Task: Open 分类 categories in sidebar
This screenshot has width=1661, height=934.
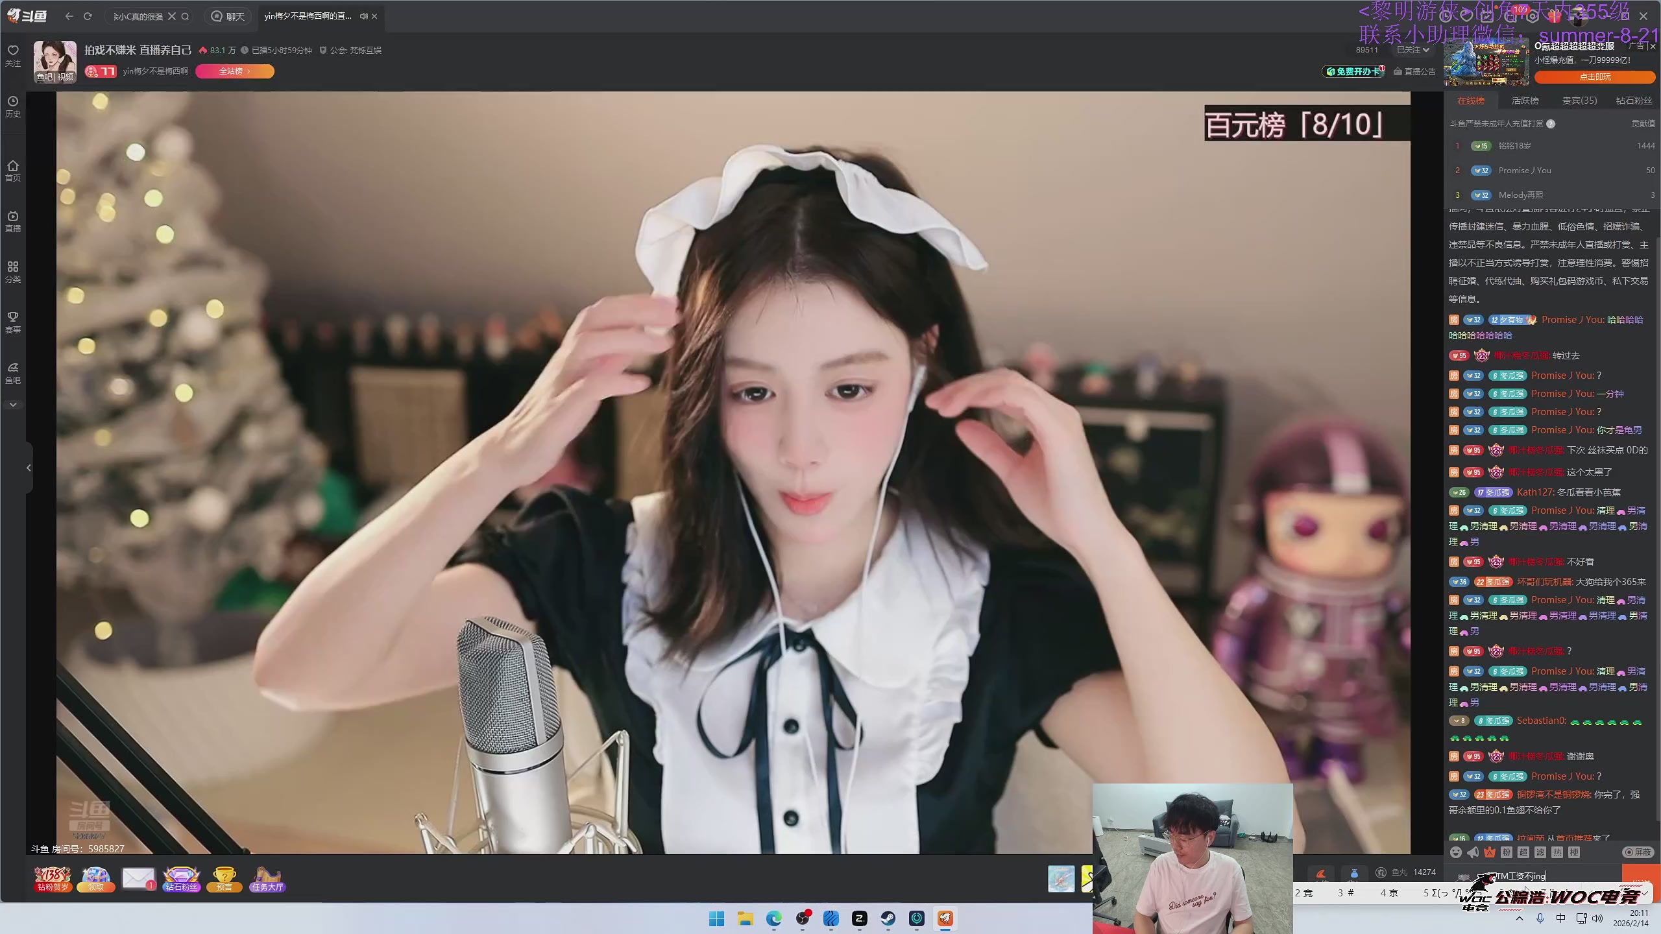Action: [13, 271]
